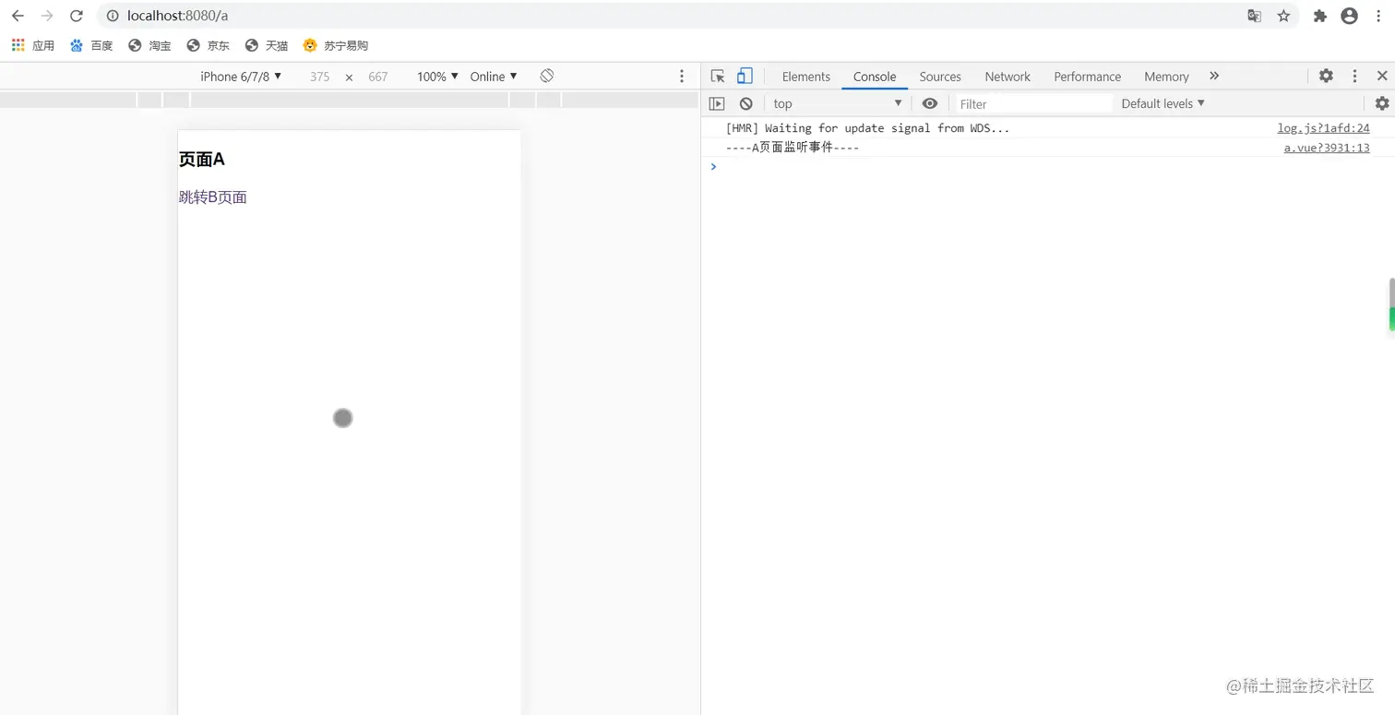Translate this page via address bar icon
Screen dimensions: 1395x715
click(x=1254, y=16)
